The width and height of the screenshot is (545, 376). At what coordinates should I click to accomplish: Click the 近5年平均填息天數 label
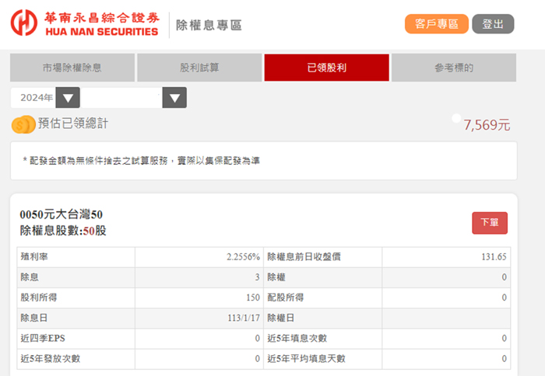tap(306, 359)
